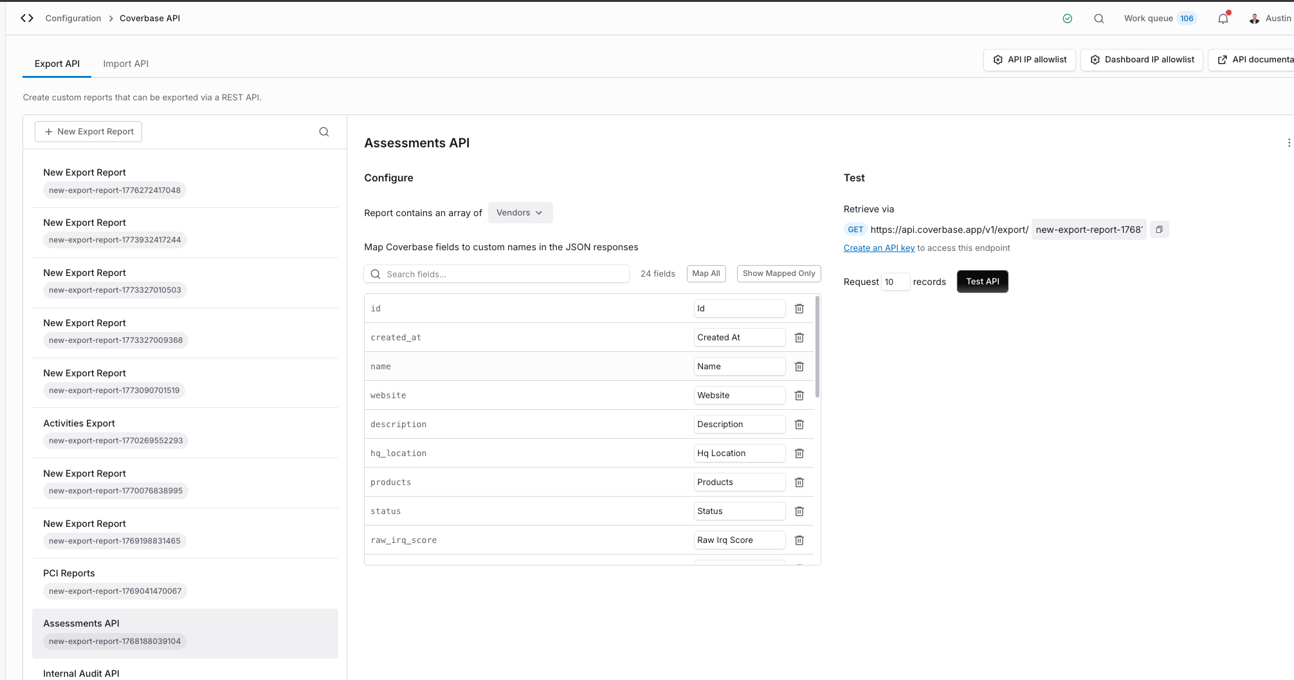Open search in export reports list
The width and height of the screenshot is (1294, 680).
(324, 132)
